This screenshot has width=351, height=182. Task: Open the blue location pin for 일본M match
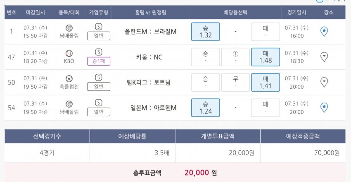pyautogui.click(x=324, y=108)
